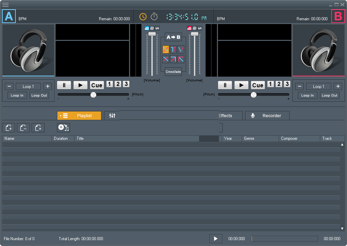This screenshot has width=347, height=246.
Task: Open the hamburger menu
Action: [5, 5]
